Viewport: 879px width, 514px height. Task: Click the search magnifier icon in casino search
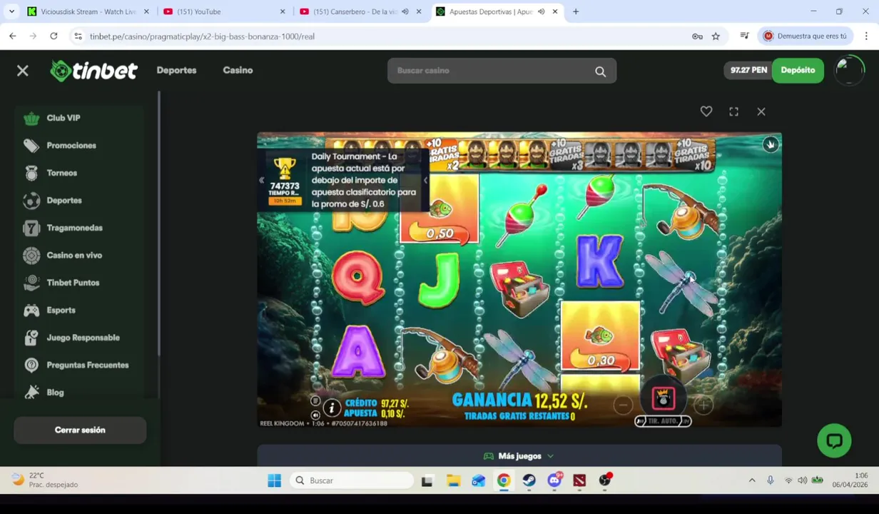point(601,71)
